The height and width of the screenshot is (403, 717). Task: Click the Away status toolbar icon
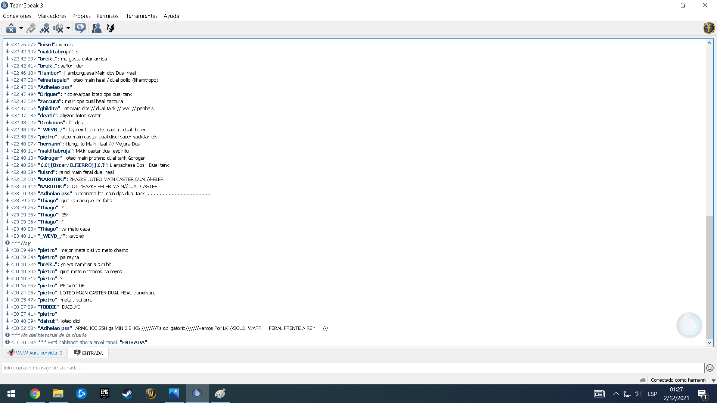11,28
